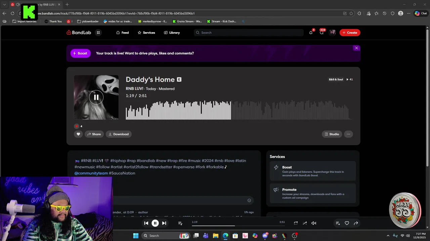The image size is (430, 241).
Task: Open the track's more options menu
Action: (348, 134)
